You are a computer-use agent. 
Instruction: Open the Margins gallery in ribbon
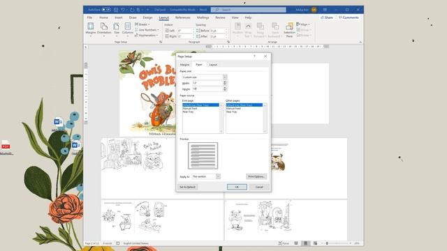(x=91, y=29)
